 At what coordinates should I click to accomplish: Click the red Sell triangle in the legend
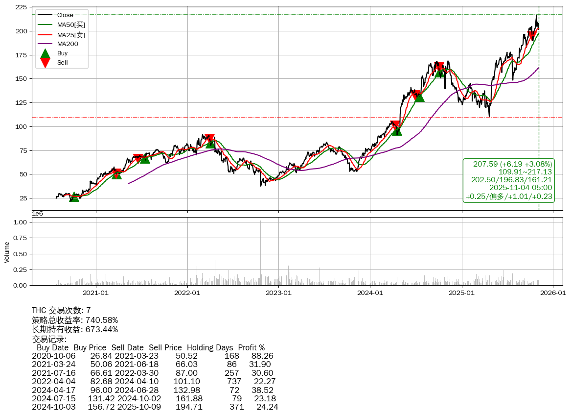click(45, 63)
